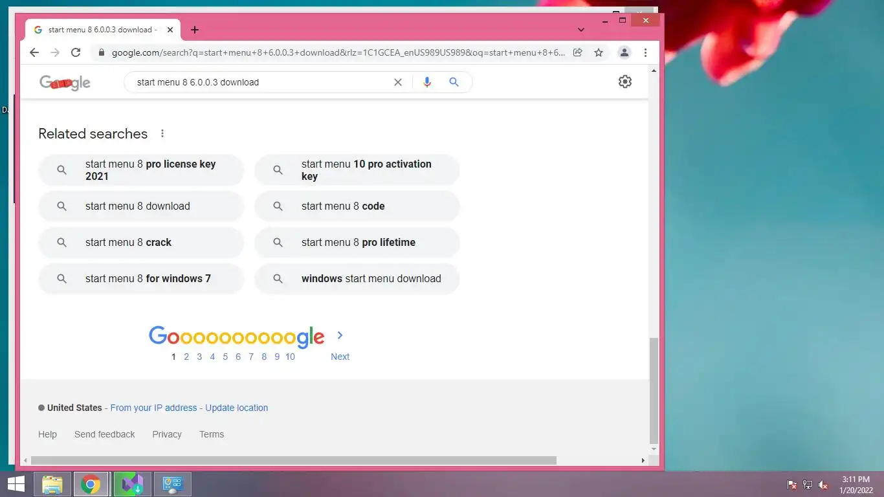The image size is (884, 497).
Task: Click the next page chevron arrow
Action: pyautogui.click(x=340, y=335)
